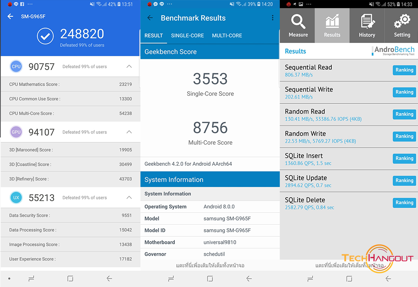Click the total score 248820
This screenshot has height=287, width=418.
coord(82,34)
